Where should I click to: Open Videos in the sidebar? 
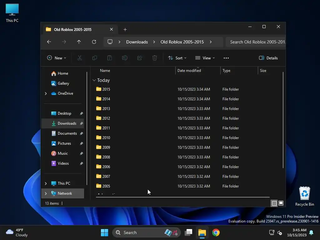coord(63,163)
